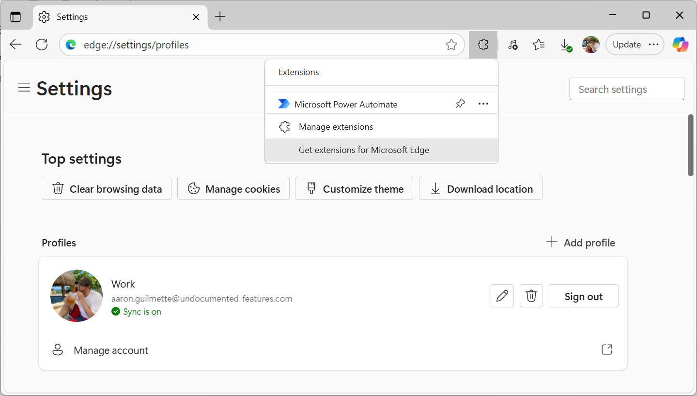697x396 pixels.
Task: Open the tab actions menu icon
Action: (16, 16)
